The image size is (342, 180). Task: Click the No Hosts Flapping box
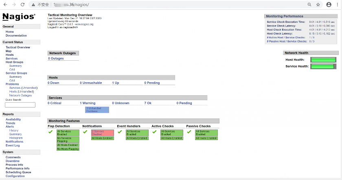tap(68, 149)
